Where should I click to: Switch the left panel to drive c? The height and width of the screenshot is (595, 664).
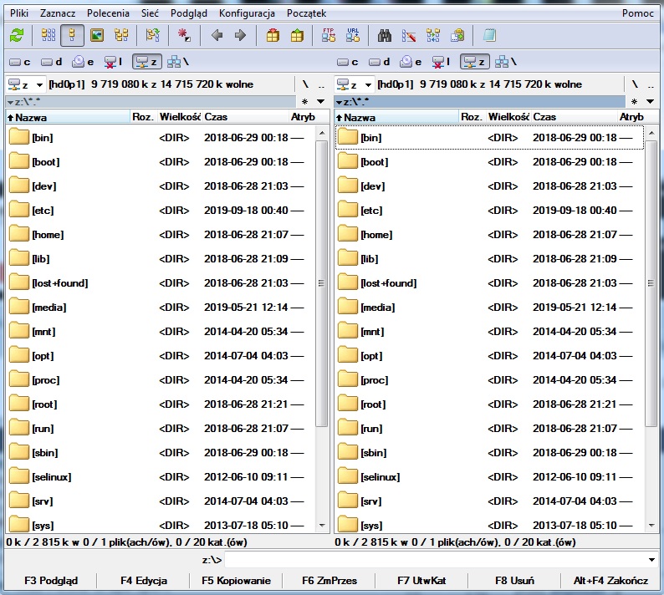pos(19,62)
